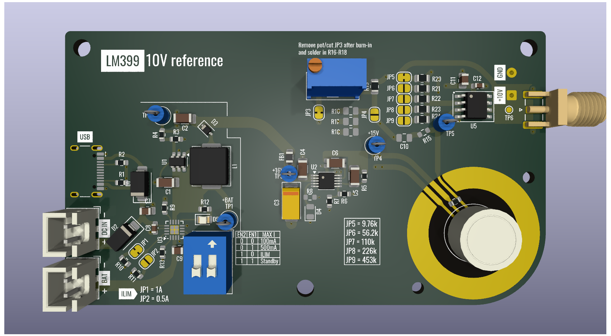Click the ILIM arrow label
This screenshot has width=611, height=336.
127,294
